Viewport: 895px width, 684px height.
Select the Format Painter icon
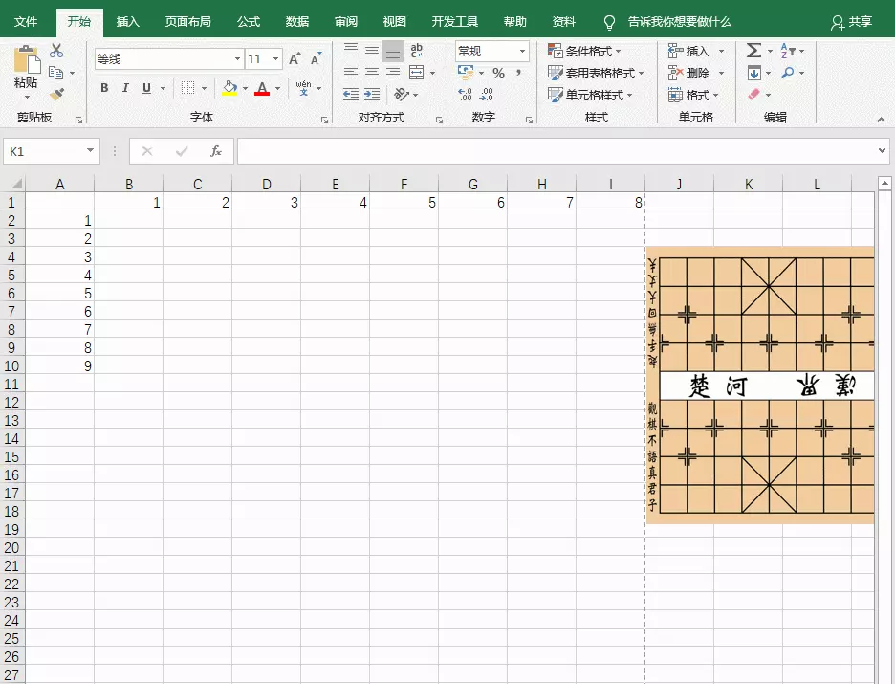(55, 94)
